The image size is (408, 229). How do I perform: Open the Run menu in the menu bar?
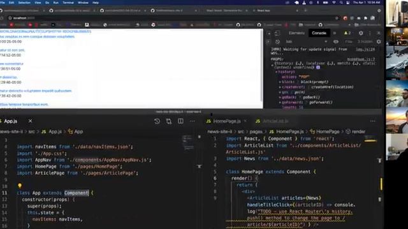[x=55, y=3]
